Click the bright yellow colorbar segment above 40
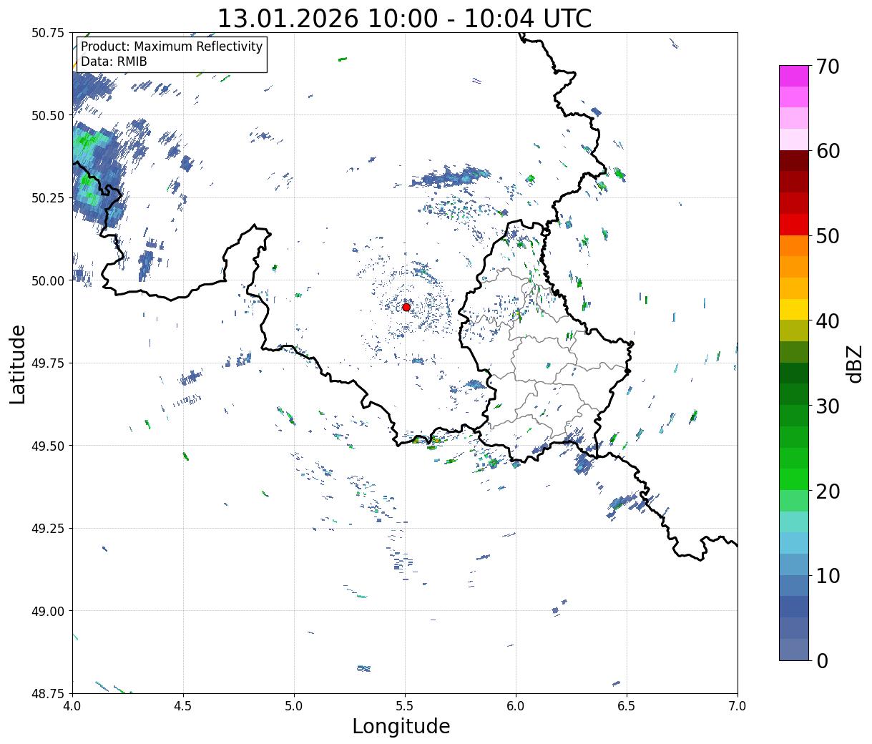The image size is (872, 744). coord(793,309)
